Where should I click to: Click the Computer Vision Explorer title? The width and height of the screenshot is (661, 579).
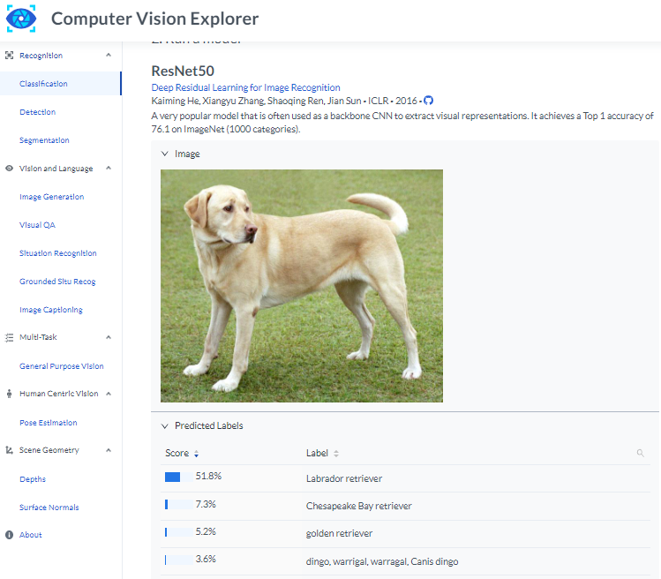coord(154,19)
